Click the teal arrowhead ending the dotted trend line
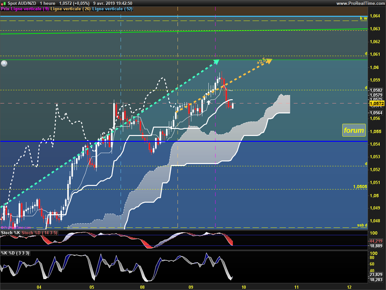 tap(216, 62)
